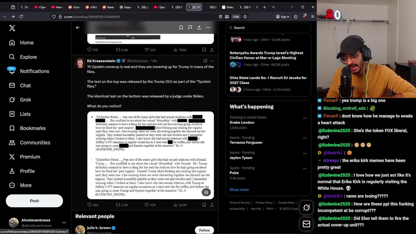Open X logo home link

pyautogui.click(x=12, y=28)
